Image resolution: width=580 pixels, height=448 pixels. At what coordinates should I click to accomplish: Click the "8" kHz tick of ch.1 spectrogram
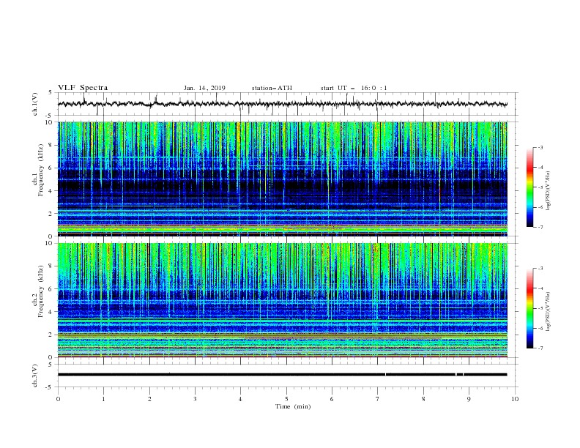pyautogui.click(x=51, y=145)
